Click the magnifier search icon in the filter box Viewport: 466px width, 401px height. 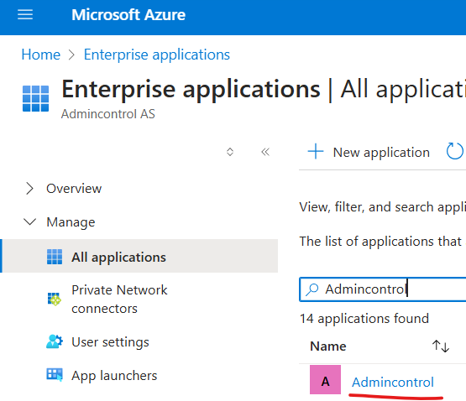tap(312, 289)
